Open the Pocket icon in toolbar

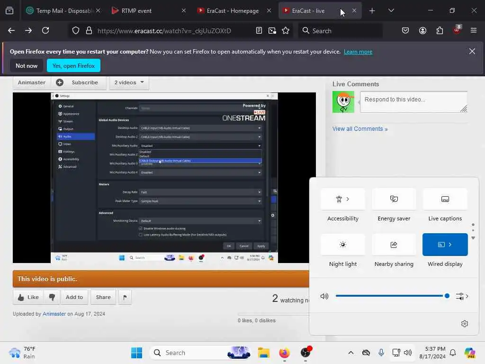coord(405,30)
